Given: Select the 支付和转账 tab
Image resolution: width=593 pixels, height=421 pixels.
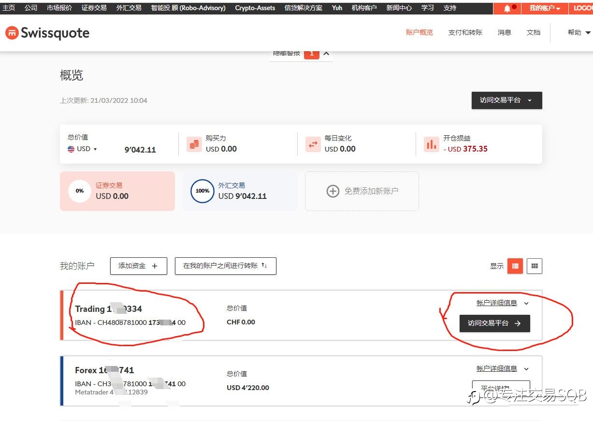Looking at the screenshot, I should pyautogui.click(x=465, y=32).
